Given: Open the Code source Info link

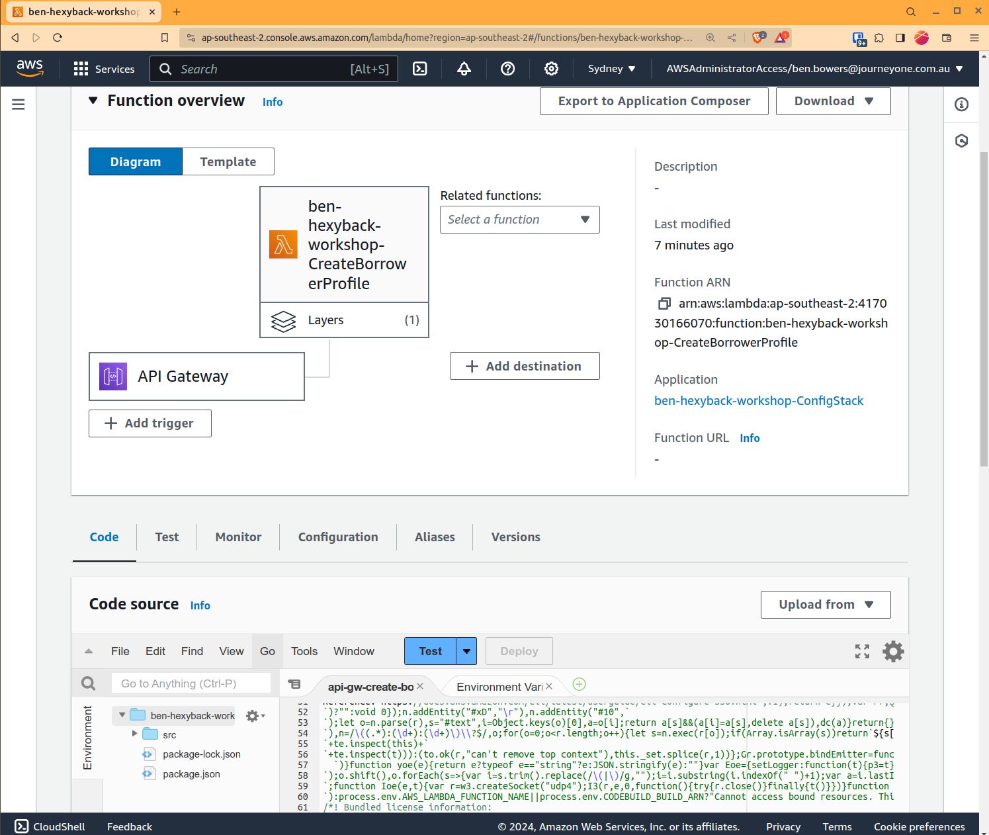Looking at the screenshot, I should [x=200, y=605].
